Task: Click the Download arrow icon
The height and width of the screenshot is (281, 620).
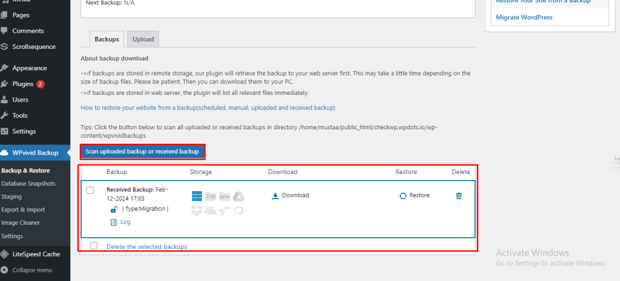Action: [275, 196]
